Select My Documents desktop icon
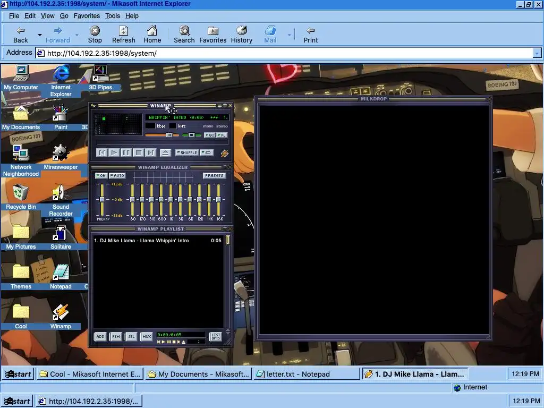The width and height of the screenshot is (544, 408). (x=21, y=117)
